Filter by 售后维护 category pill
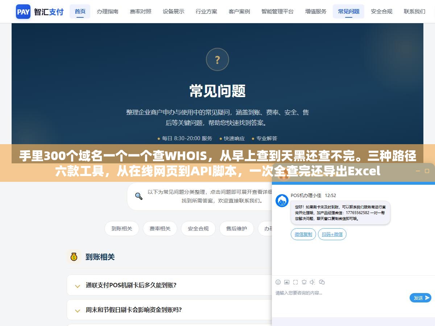 click(236, 229)
